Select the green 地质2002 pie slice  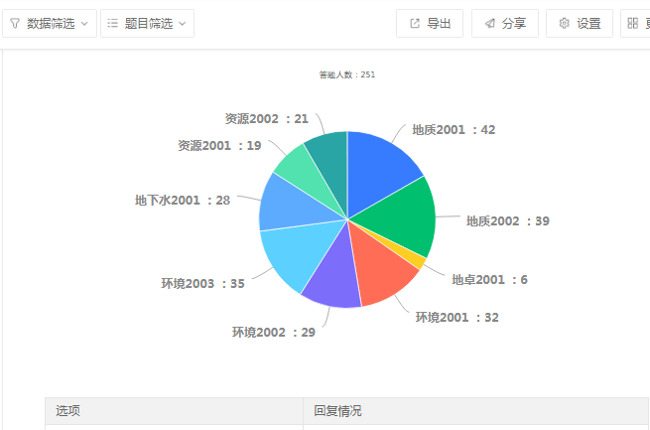pyautogui.click(x=397, y=220)
